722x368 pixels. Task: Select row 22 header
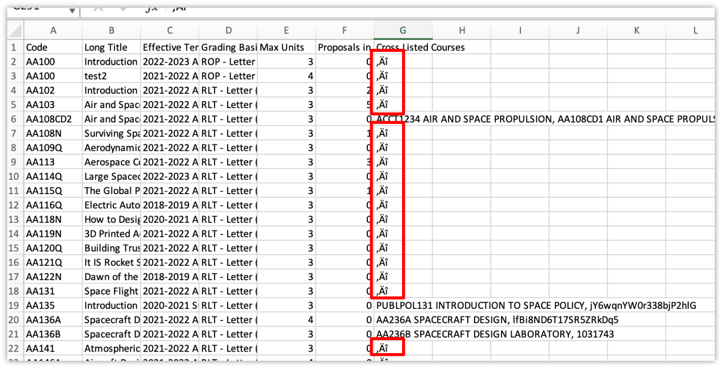[13, 348]
